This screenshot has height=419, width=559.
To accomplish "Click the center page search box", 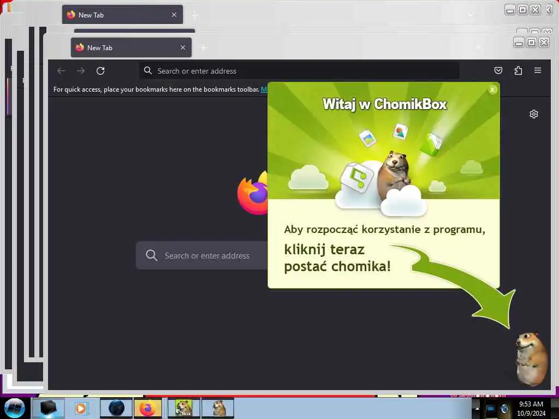I will click(x=202, y=255).
